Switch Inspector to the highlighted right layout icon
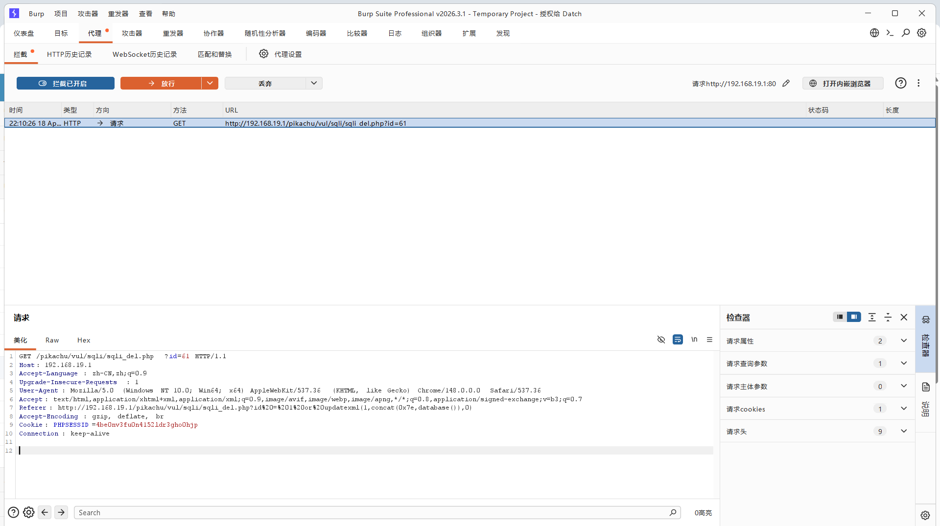The width and height of the screenshot is (940, 526). pos(854,317)
